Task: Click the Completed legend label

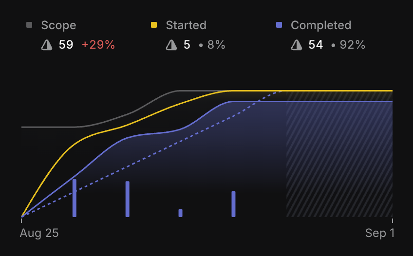Action: click(x=320, y=25)
